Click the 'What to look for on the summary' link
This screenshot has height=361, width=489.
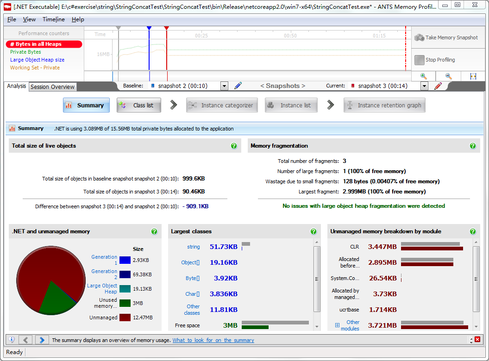coord(213,340)
